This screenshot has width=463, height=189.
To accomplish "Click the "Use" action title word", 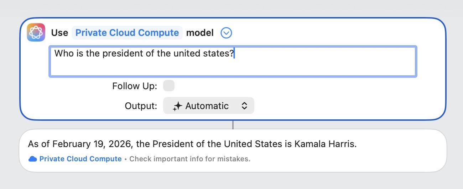I will (59, 33).
